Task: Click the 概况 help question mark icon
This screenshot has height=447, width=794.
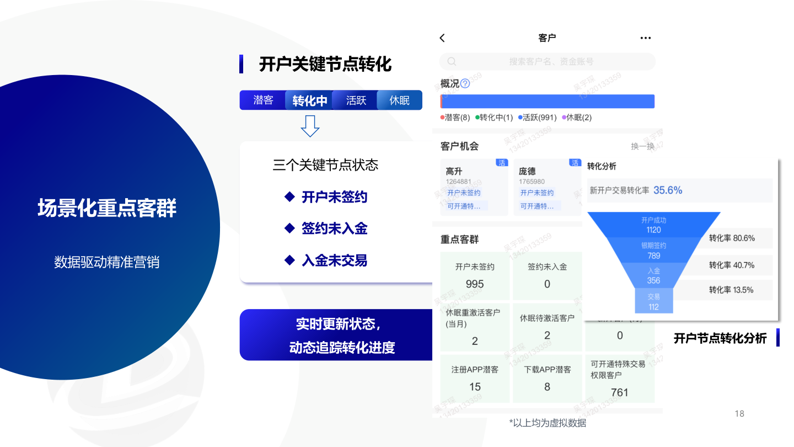Action: coord(465,83)
